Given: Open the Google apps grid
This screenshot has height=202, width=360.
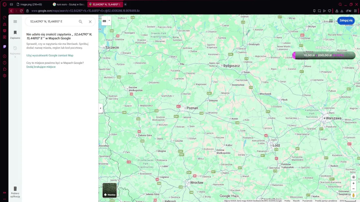Looking at the screenshot, I should click(x=331, y=21).
